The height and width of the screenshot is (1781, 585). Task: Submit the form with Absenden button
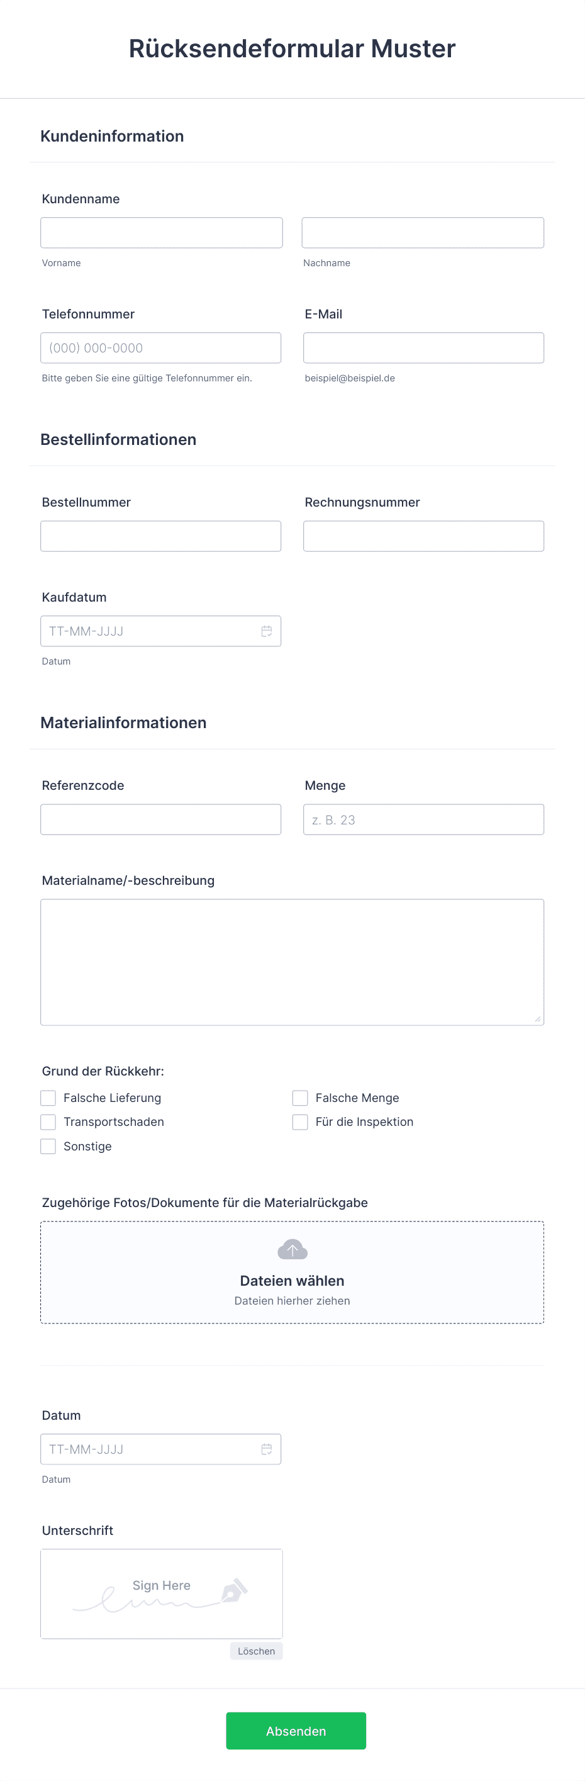pos(296,1731)
